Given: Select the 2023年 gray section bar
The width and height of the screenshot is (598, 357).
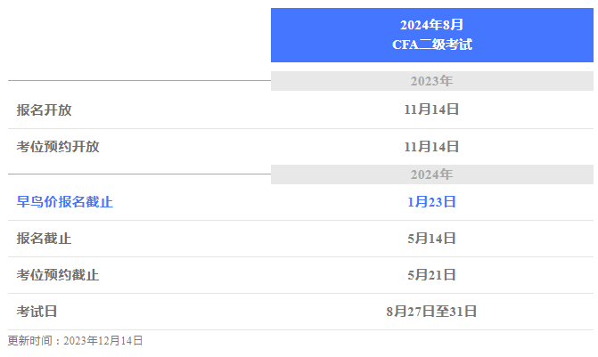Looking at the screenshot, I should (431, 81).
